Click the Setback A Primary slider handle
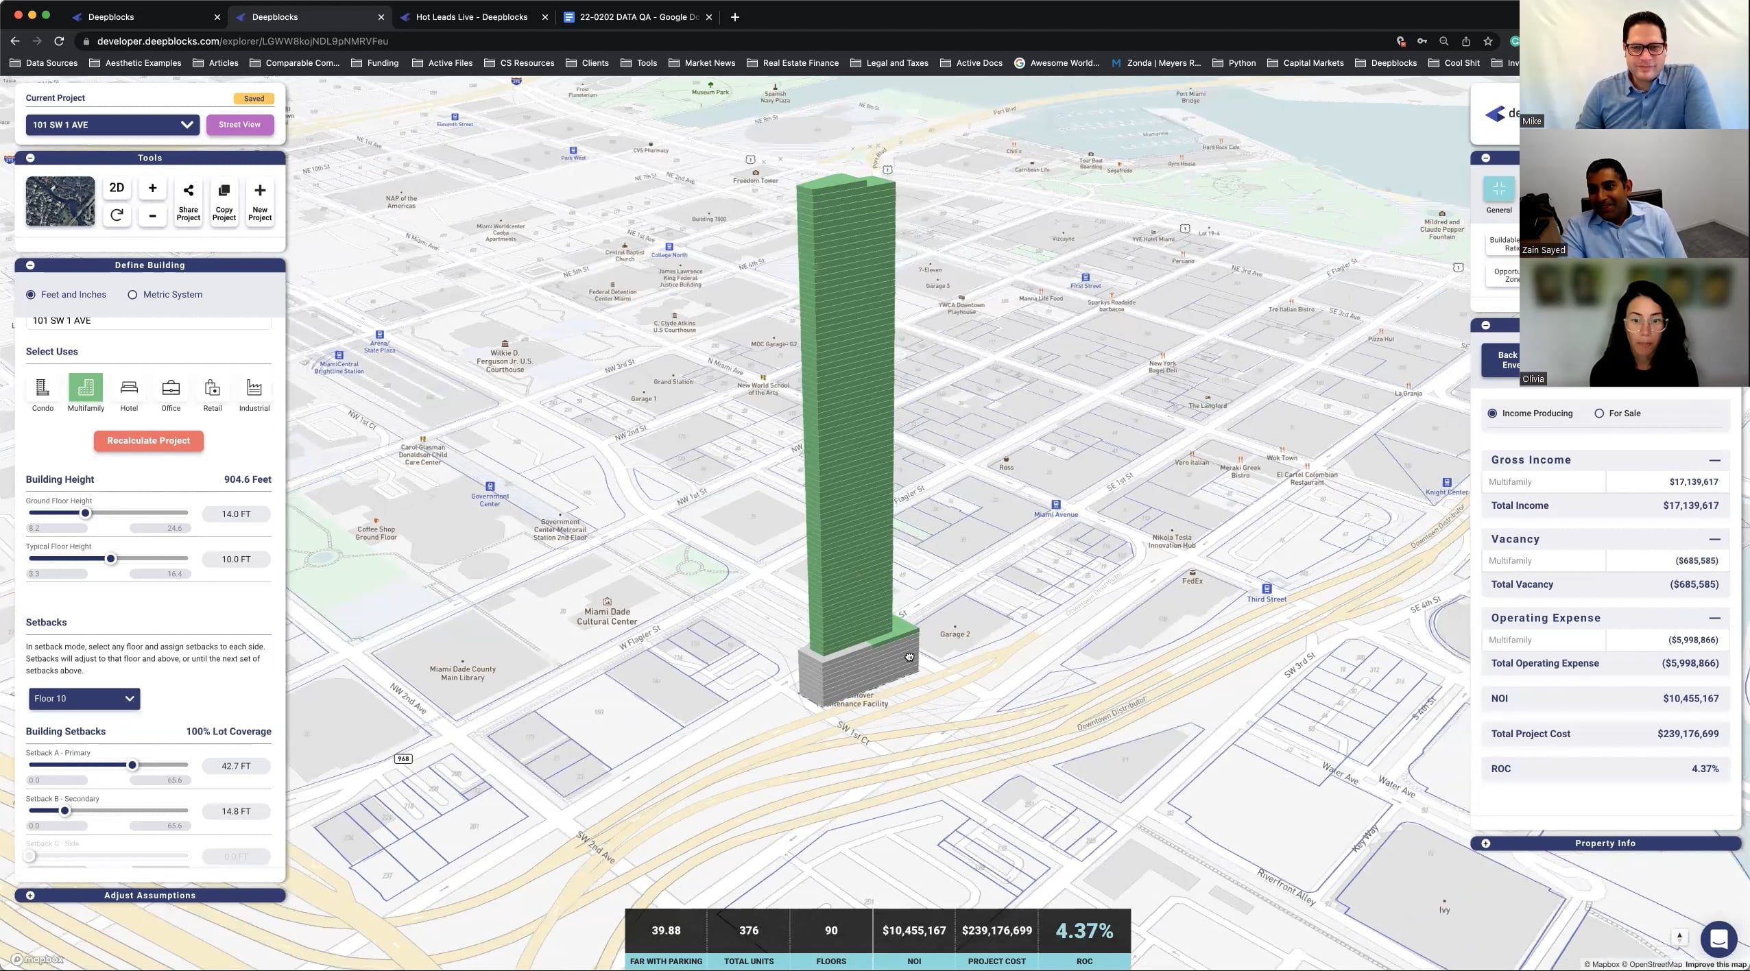The image size is (1750, 971). coord(132,765)
